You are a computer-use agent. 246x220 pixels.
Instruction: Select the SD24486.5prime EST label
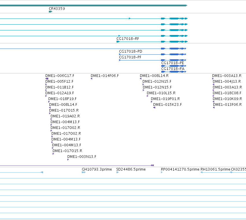(131, 169)
